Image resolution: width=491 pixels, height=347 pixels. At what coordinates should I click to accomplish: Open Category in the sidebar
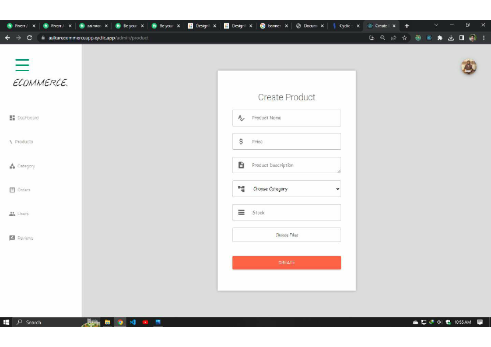(x=22, y=166)
